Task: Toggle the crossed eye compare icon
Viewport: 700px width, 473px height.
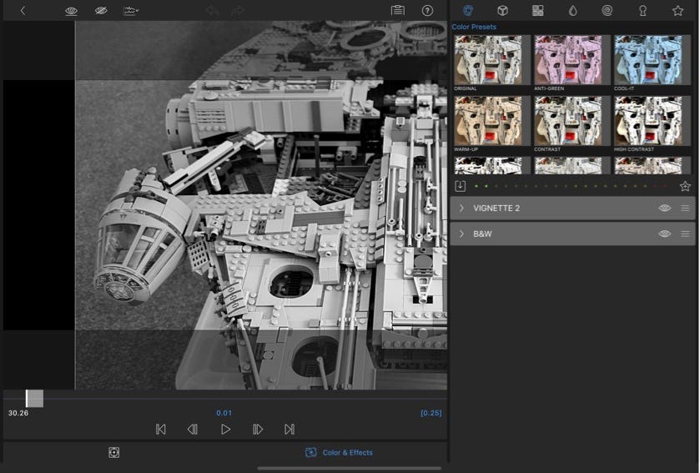Action: click(x=101, y=10)
